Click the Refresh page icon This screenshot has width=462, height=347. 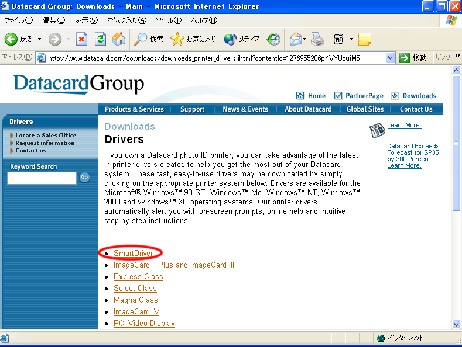click(x=100, y=39)
